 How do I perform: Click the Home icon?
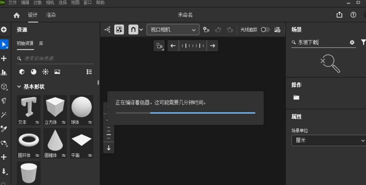pos(17,15)
